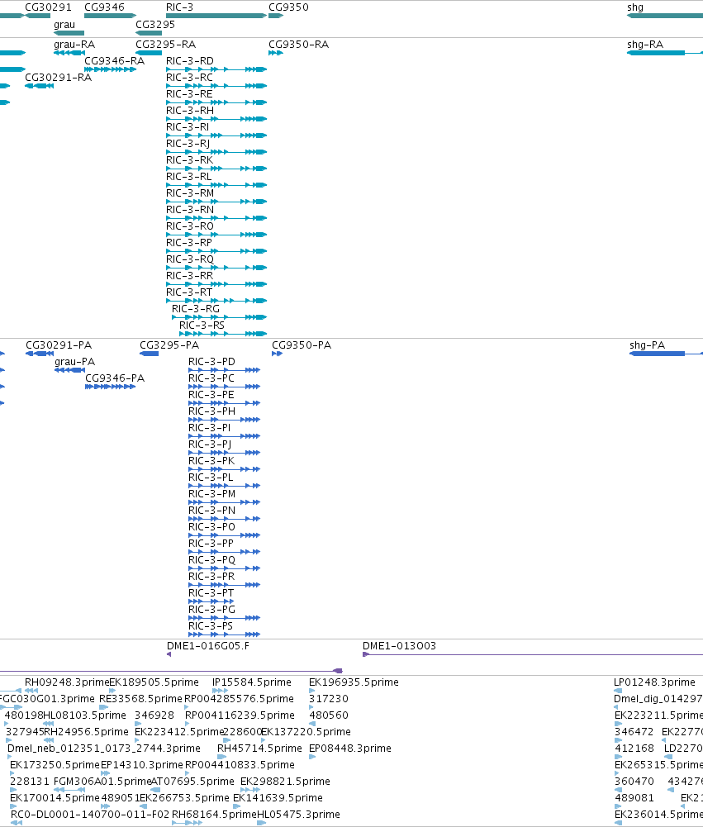Select transcript RIC-3-RD
Viewport: 703px width, 827px height.
(x=216, y=69)
